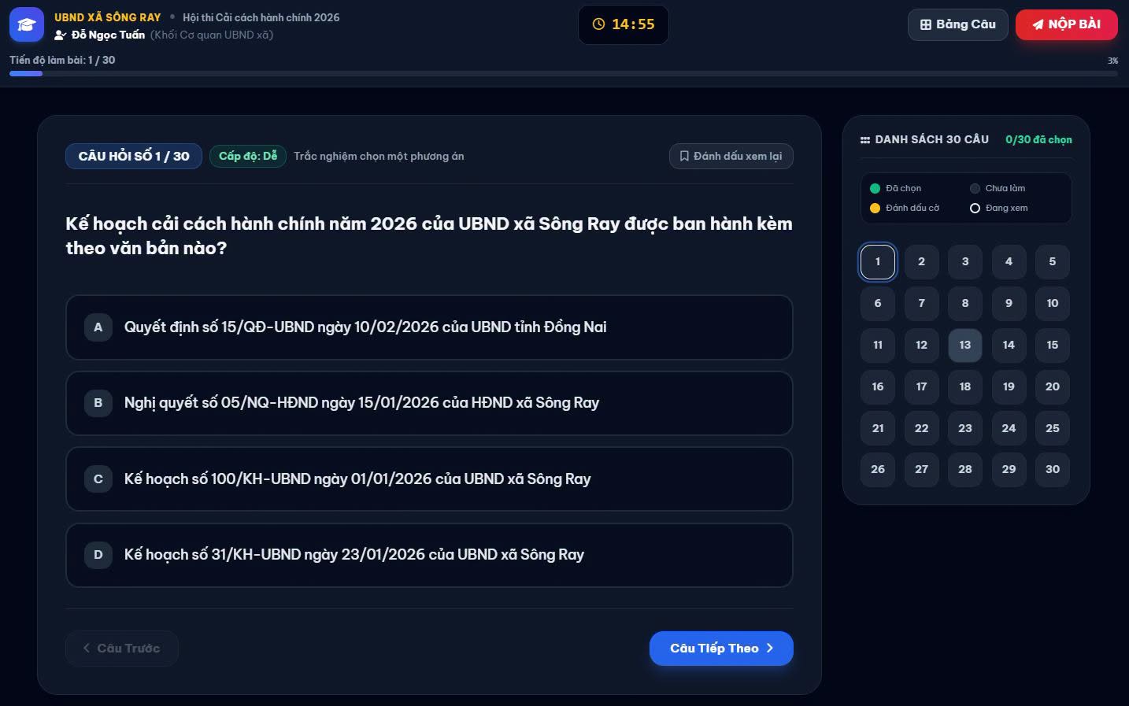Select answer B, Nghị quyết số 05/NQ-HĐND

coord(429,403)
